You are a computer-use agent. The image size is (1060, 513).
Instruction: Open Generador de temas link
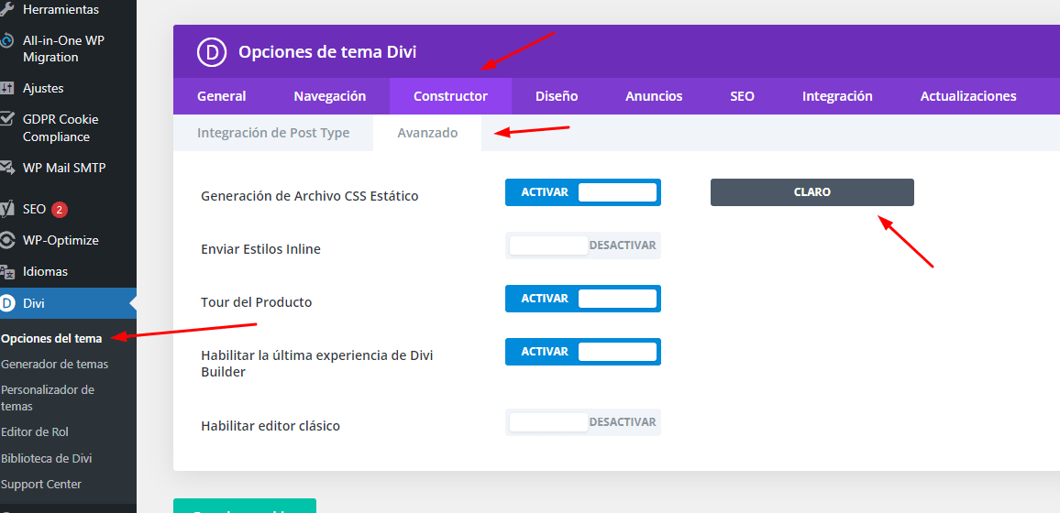[55, 364]
